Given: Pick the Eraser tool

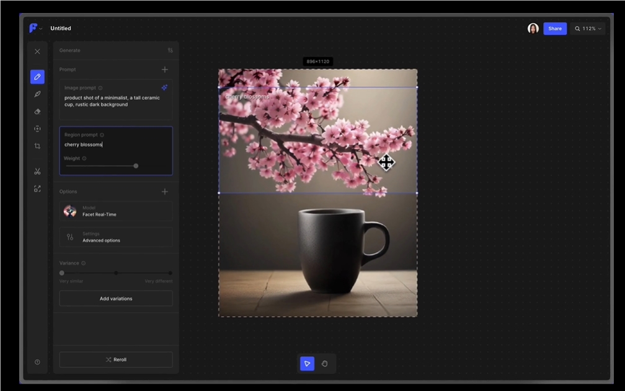Looking at the screenshot, I should pyautogui.click(x=37, y=112).
